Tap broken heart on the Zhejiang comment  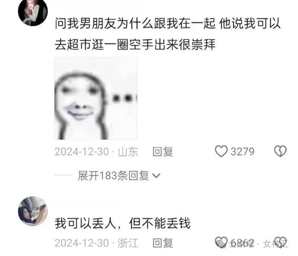pos(280,242)
